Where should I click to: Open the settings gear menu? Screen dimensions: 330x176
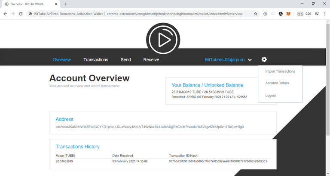click(264, 59)
